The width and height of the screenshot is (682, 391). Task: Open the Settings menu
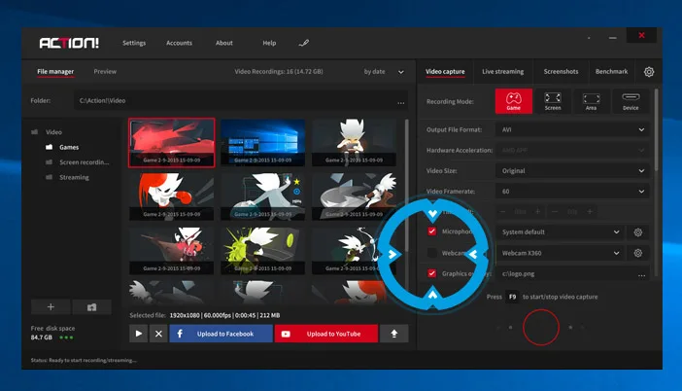click(134, 43)
